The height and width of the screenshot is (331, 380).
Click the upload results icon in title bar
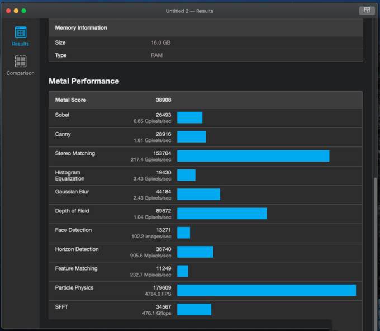click(367, 11)
